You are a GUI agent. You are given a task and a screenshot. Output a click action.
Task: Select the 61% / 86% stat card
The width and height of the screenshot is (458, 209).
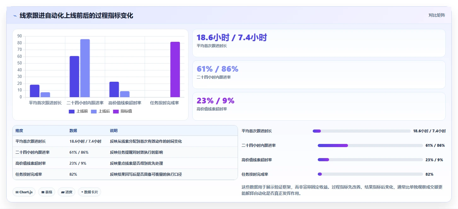point(319,74)
